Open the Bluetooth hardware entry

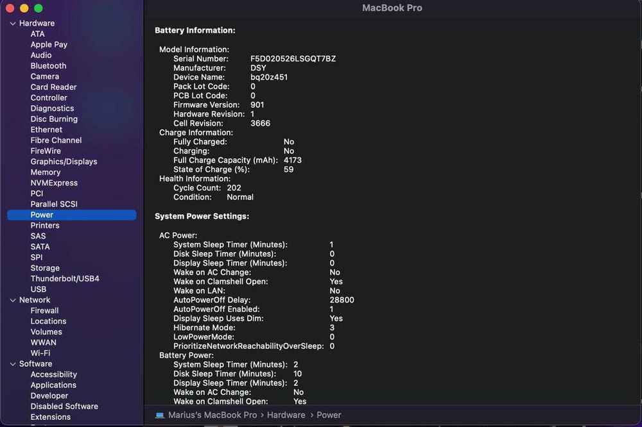[x=48, y=66]
